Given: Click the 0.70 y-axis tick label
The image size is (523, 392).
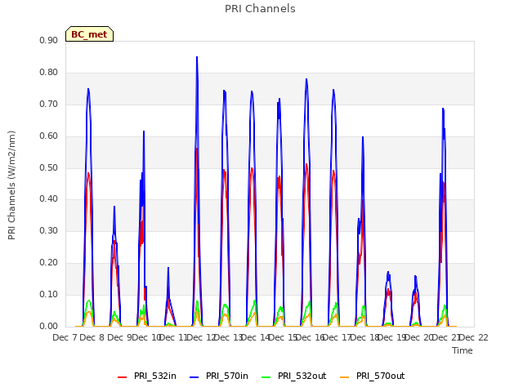Looking at the screenshot, I should pos(49,105).
